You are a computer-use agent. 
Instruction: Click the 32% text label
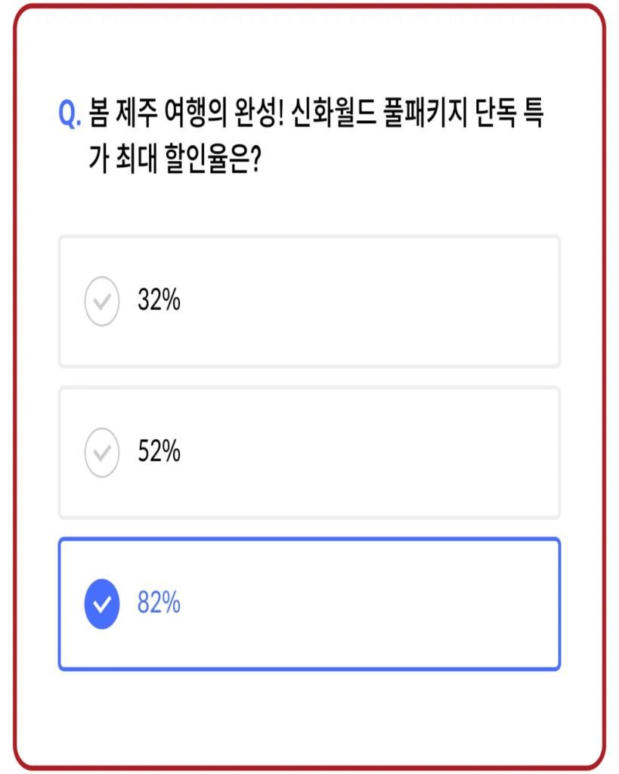click(x=160, y=301)
